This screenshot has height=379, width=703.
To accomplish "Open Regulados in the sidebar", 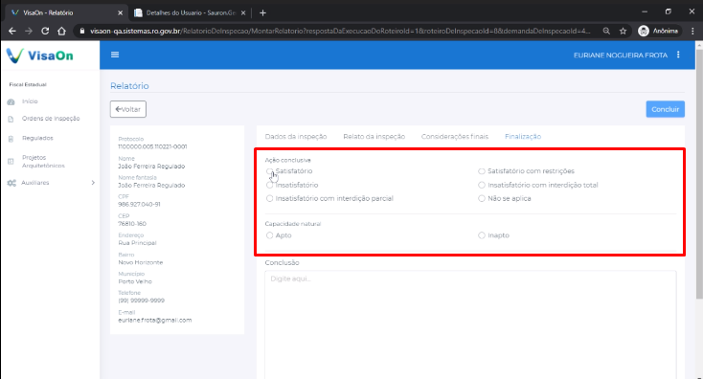I will pos(37,139).
